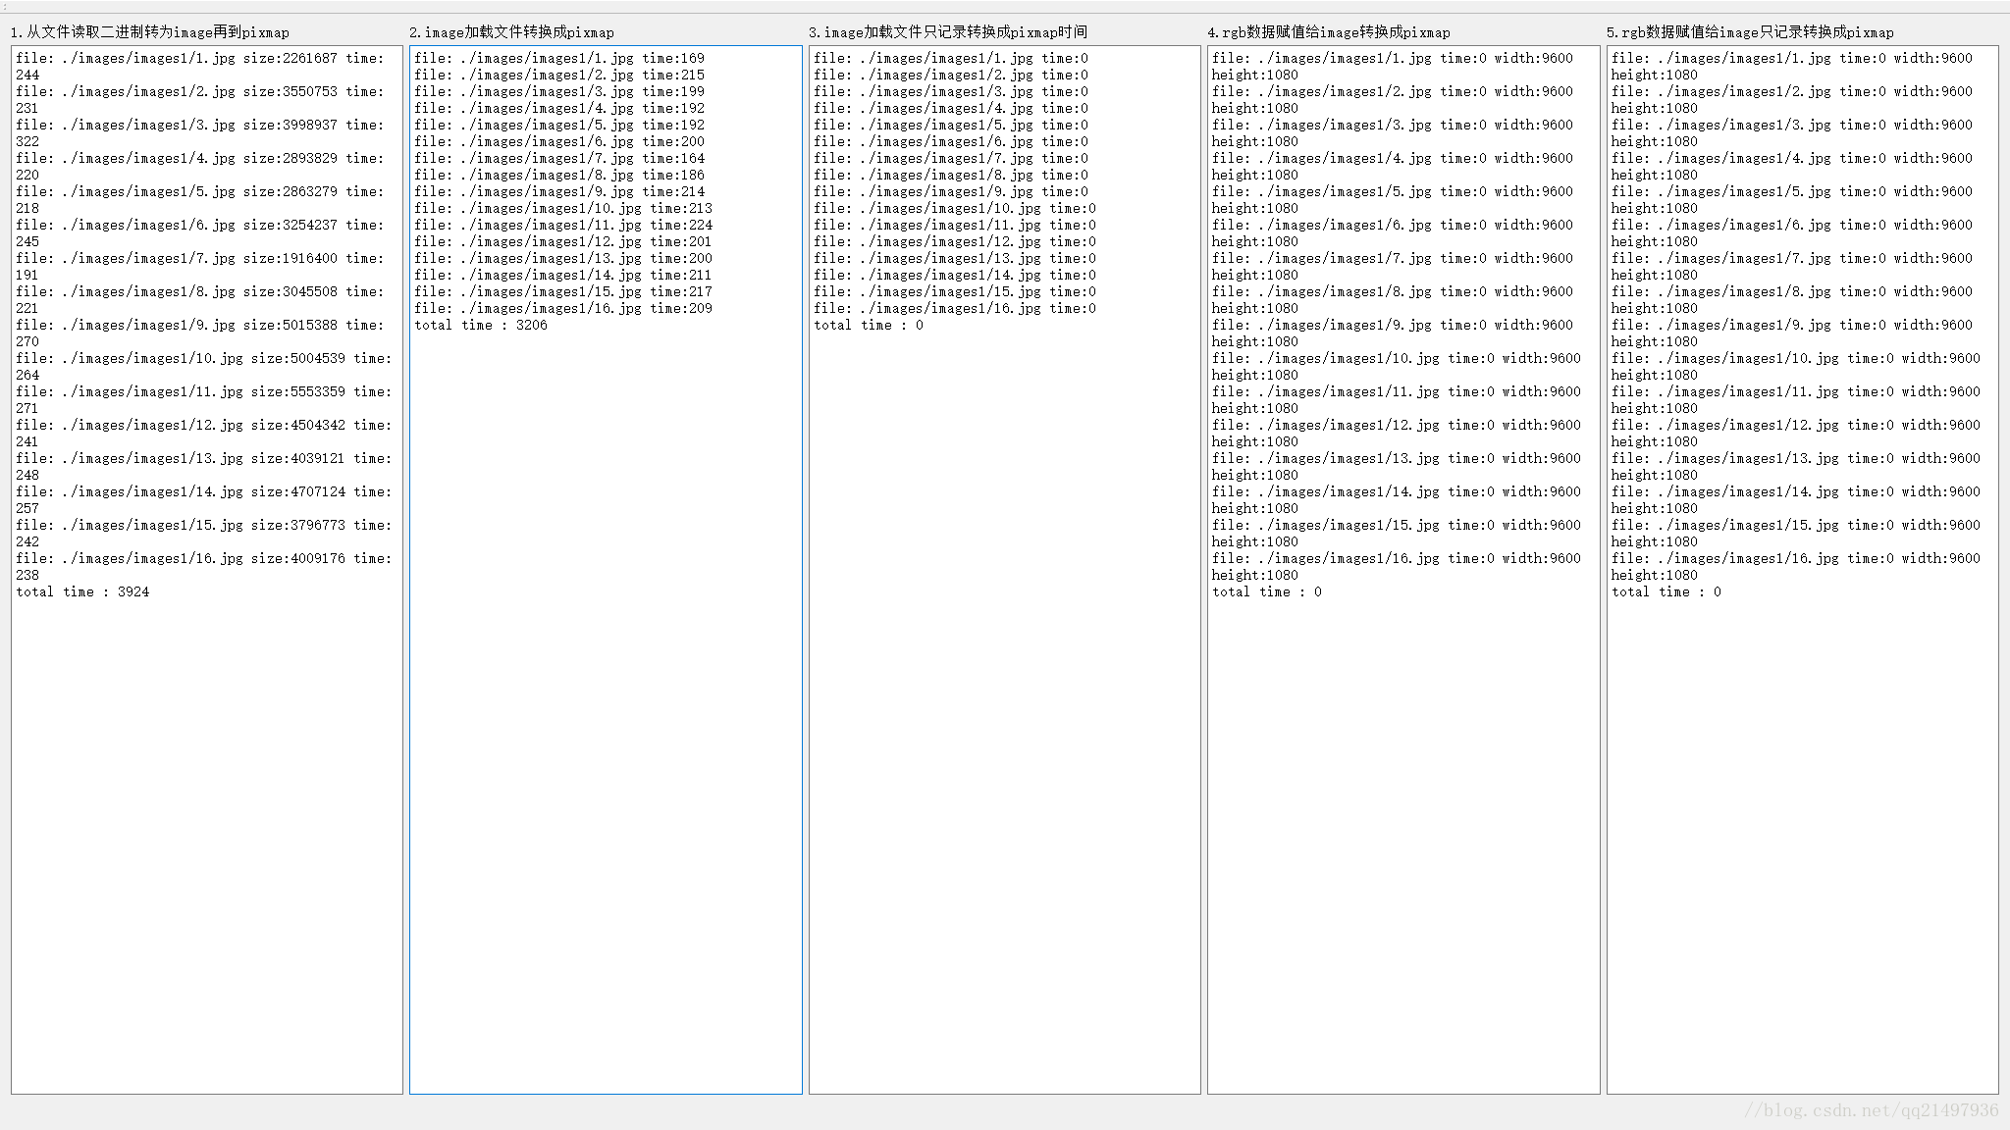
Task: Click 'total time : 3924' line
Action: (x=82, y=592)
